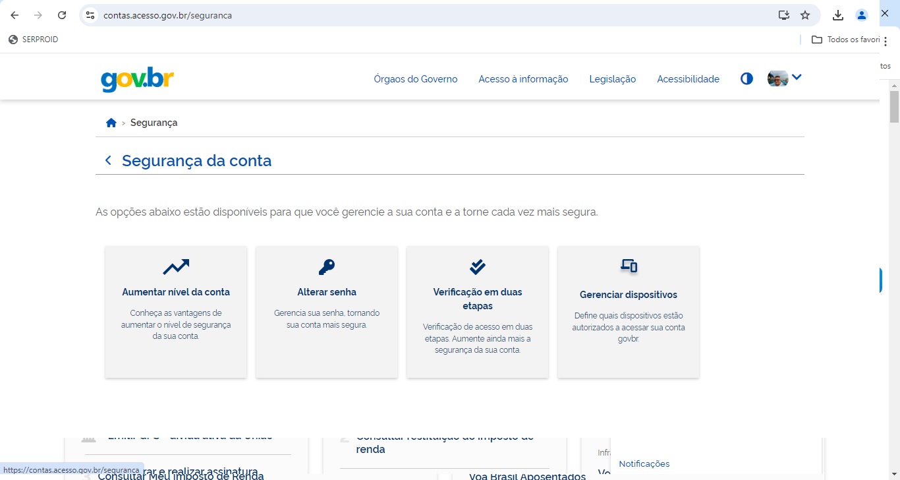The height and width of the screenshot is (480, 900).
Task: Reload the page with the refresh icon
Action: tap(62, 15)
